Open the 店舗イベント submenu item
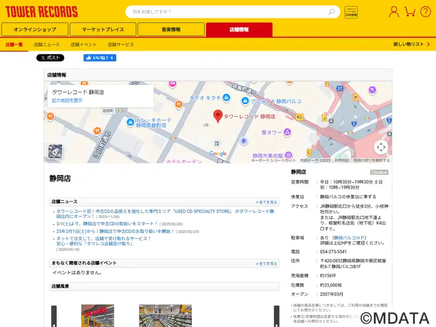The height and width of the screenshot is (327, 436). tap(83, 45)
